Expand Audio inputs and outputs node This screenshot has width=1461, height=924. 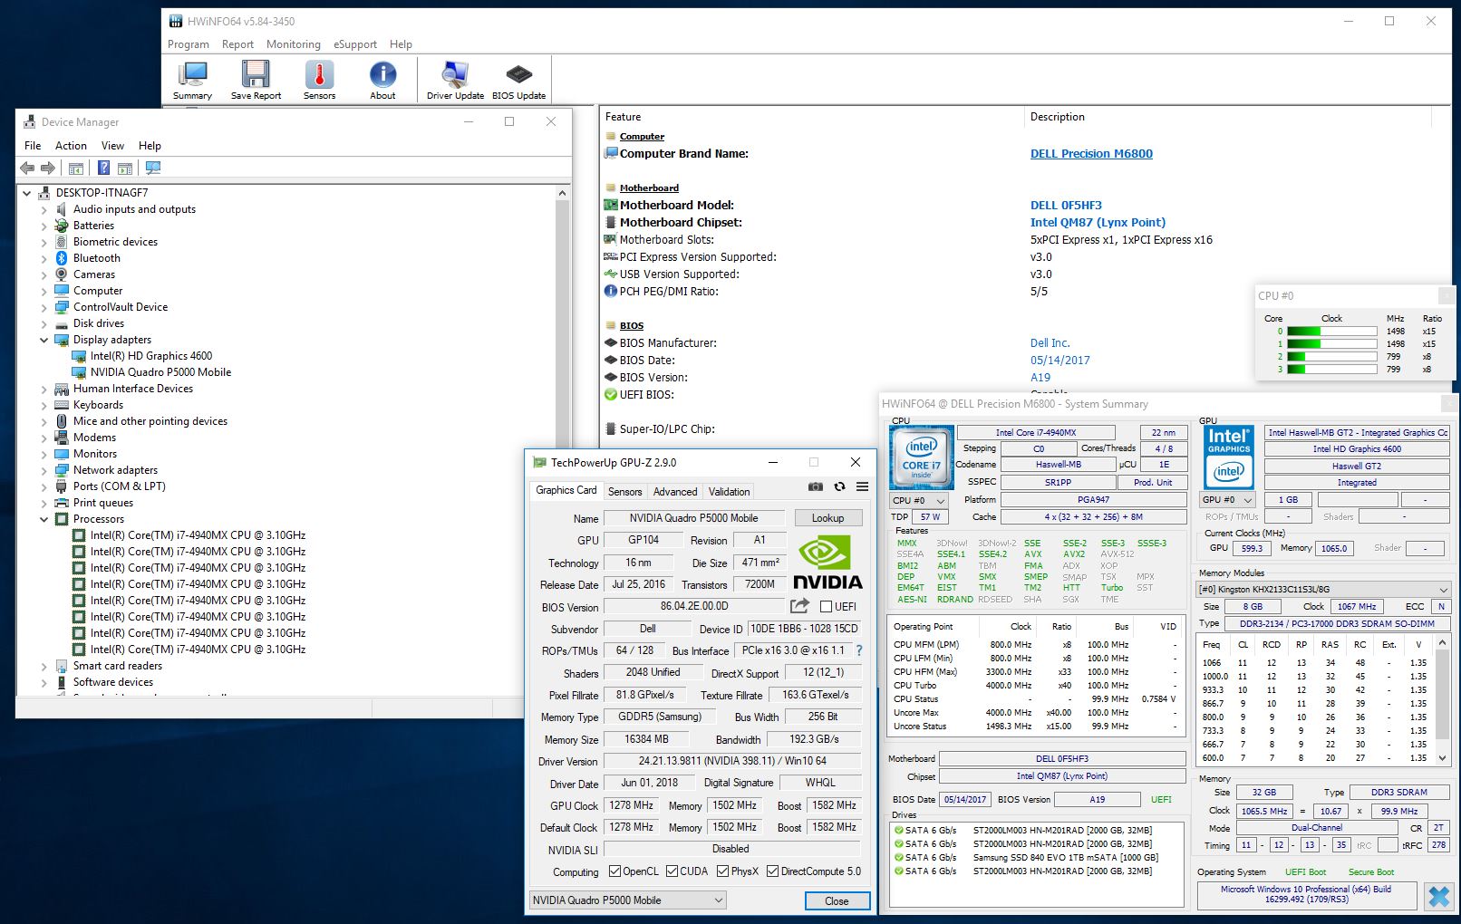point(44,209)
